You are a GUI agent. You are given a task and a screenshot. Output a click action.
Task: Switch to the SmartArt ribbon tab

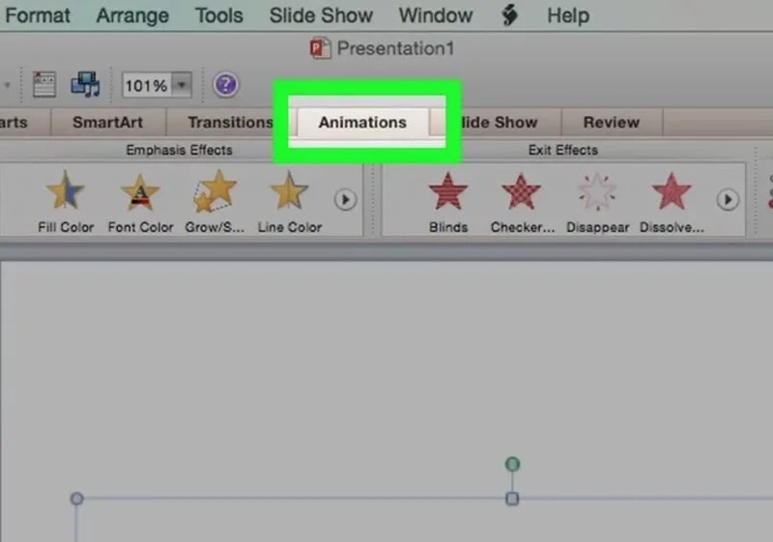click(x=108, y=122)
